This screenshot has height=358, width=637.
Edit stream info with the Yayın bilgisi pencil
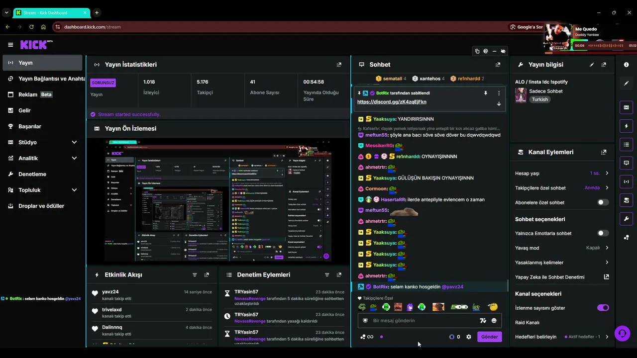(592, 65)
